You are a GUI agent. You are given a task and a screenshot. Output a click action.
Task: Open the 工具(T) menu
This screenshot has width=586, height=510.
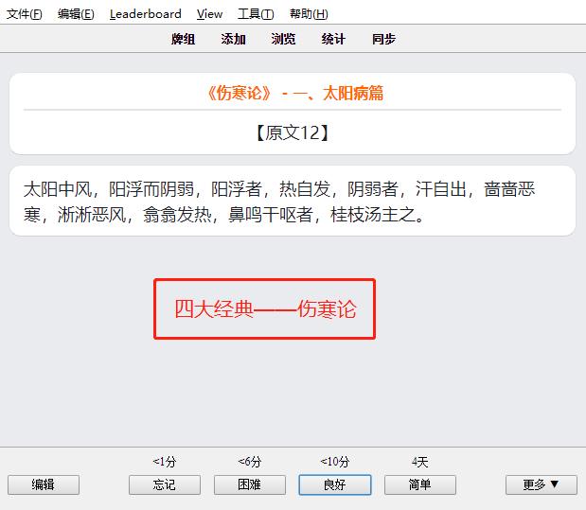256,14
